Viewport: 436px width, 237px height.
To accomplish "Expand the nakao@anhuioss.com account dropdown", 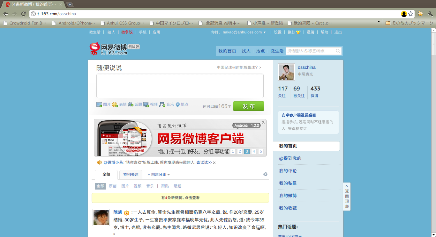I will pyautogui.click(x=265, y=32).
